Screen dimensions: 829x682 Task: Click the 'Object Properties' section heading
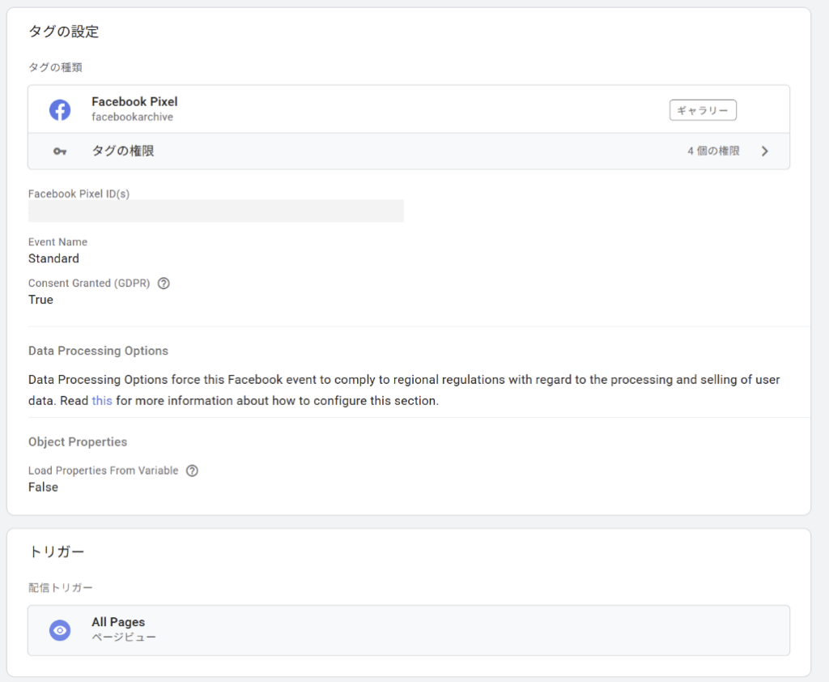[78, 441]
